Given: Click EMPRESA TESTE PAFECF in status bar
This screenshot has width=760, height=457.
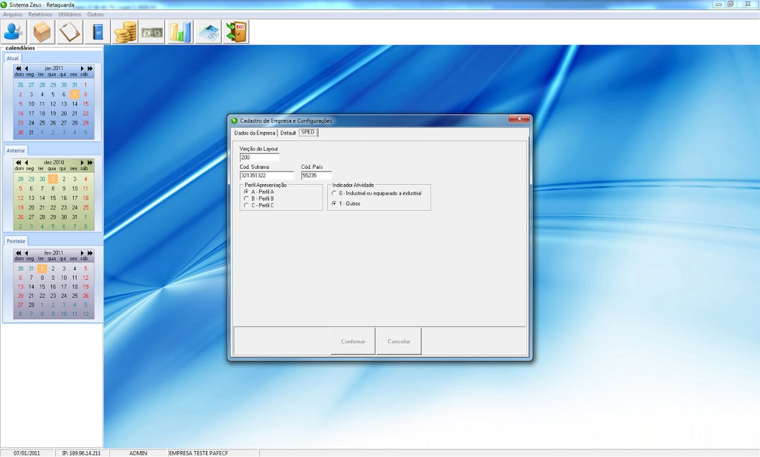Looking at the screenshot, I should 198,453.
